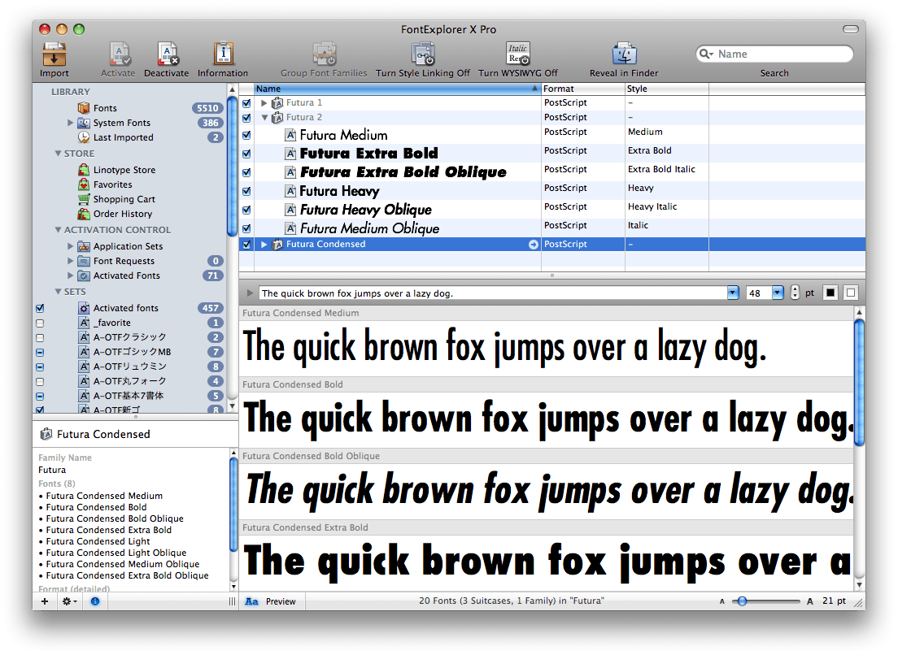
Task: Expand the Futura Condensed row
Action: 264,245
